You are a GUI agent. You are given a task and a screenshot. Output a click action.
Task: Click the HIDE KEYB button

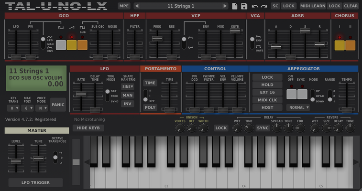[88, 128]
